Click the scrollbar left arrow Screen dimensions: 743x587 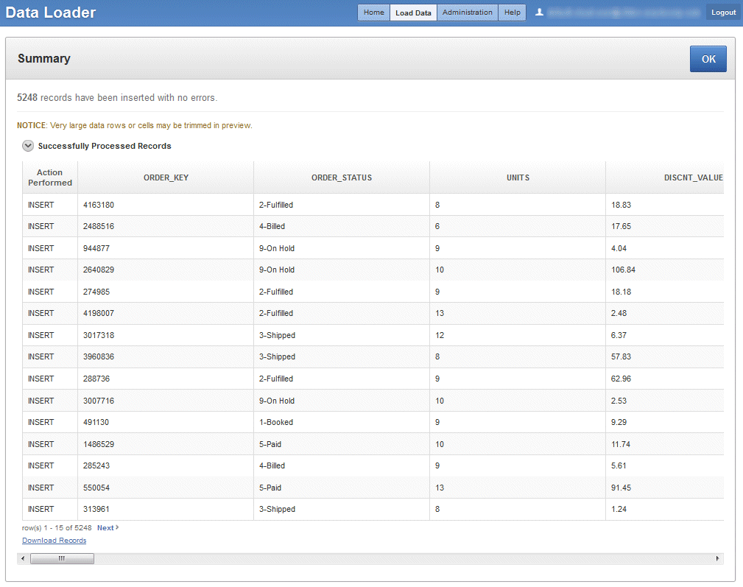click(23, 558)
